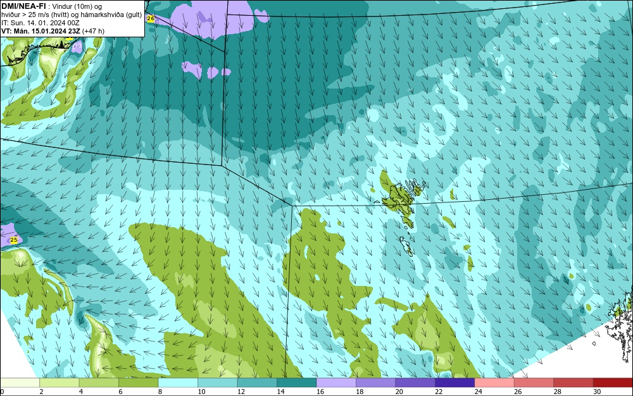Click the pale yellow 0–2 m/s legend swatch
Image resolution: width=633 pixels, height=396 pixels.
click(20, 383)
